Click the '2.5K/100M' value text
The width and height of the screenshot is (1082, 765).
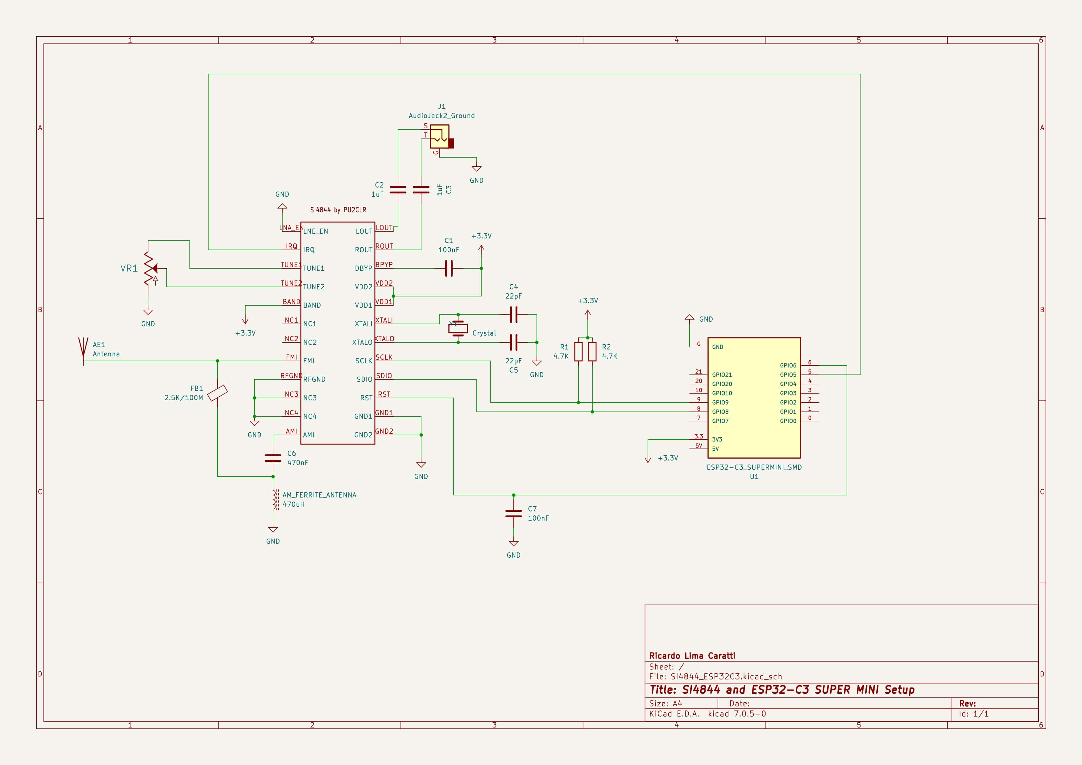click(184, 398)
